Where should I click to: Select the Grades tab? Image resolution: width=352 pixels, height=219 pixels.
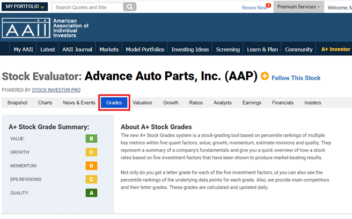click(x=114, y=103)
